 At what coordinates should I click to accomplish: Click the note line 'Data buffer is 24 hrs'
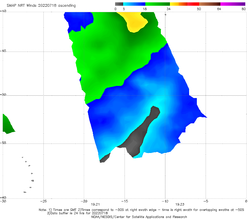point(77,213)
